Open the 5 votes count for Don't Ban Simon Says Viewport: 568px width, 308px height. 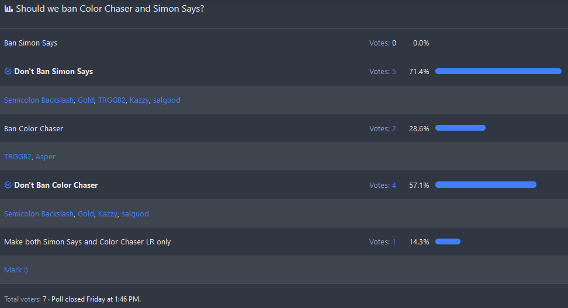[393, 72]
